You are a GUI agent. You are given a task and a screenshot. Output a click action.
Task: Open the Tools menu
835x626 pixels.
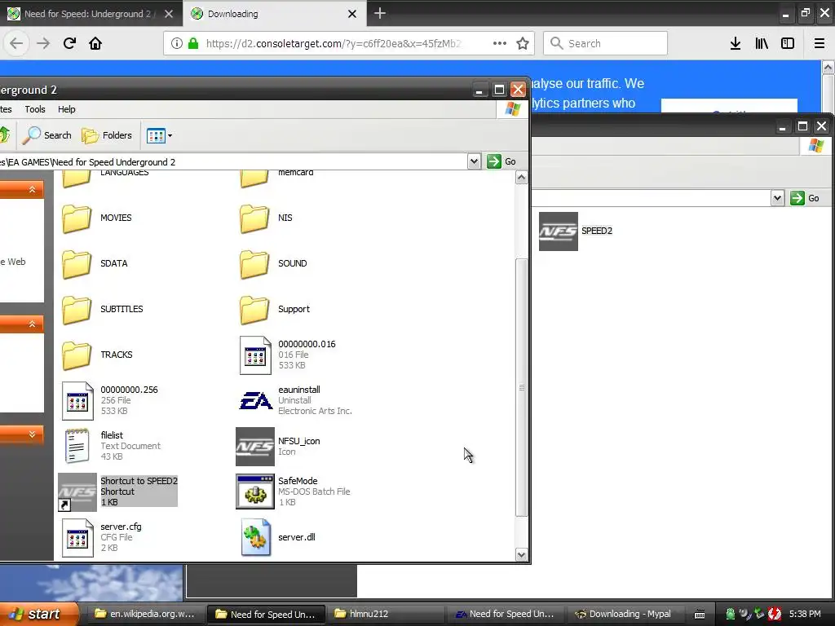coord(35,109)
